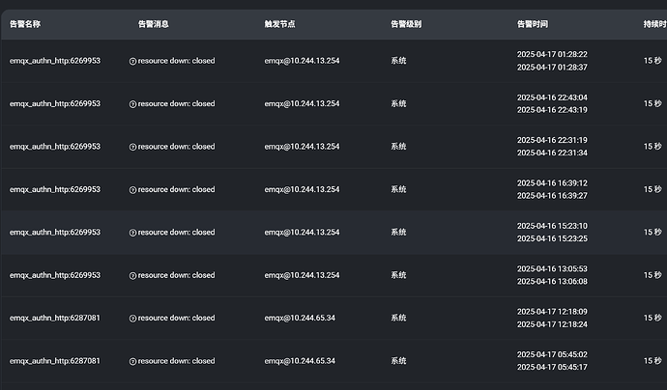Viewport: 667px width, 390px height.
Task: Click the timestamp 2025-04-16 15:23:10
Action: pyautogui.click(x=552, y=226)
